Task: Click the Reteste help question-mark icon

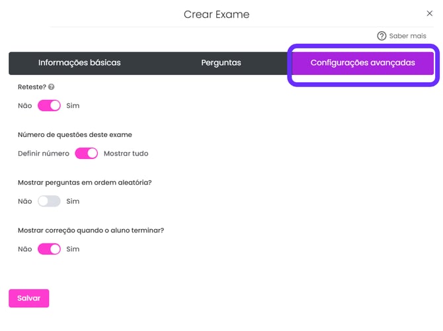Action: [51, 87]
